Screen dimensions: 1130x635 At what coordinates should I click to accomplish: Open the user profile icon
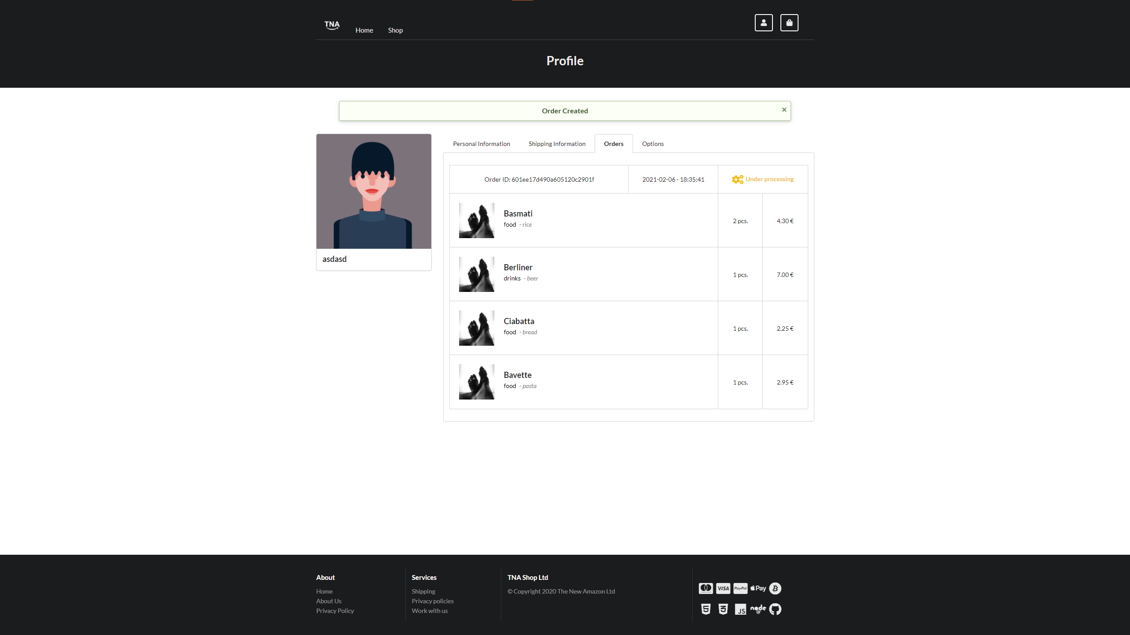pos(764,23)
